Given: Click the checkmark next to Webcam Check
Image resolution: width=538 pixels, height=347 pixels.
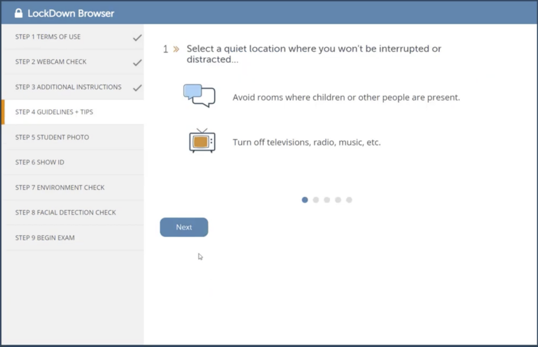Looking at the screenshot, I should 137,63.
